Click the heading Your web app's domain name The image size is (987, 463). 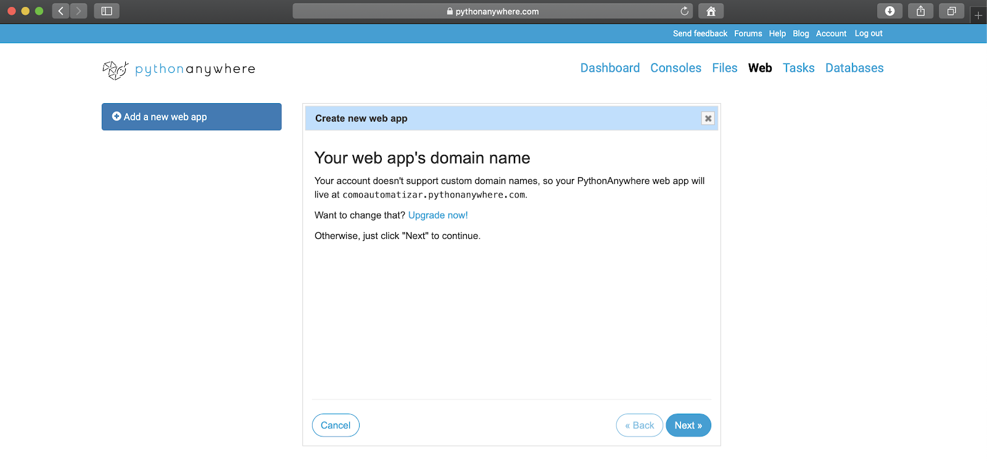pos(423,158)
